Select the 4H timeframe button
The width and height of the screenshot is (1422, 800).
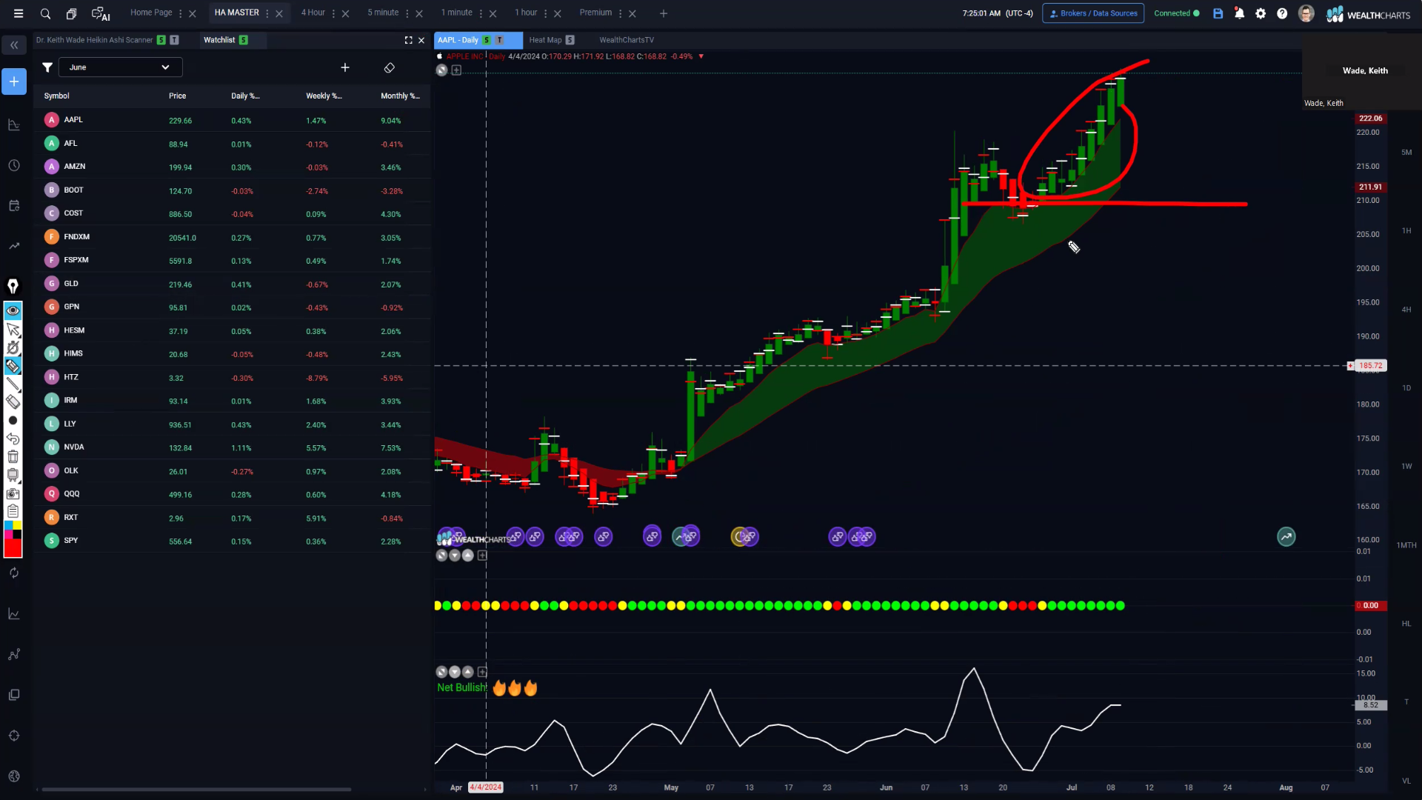1406,310
